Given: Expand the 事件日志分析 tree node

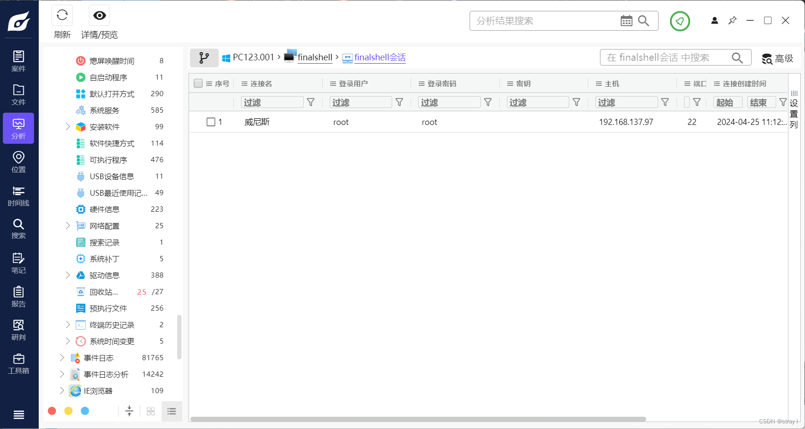Looking at the screenshot, I should click(61, 374).
